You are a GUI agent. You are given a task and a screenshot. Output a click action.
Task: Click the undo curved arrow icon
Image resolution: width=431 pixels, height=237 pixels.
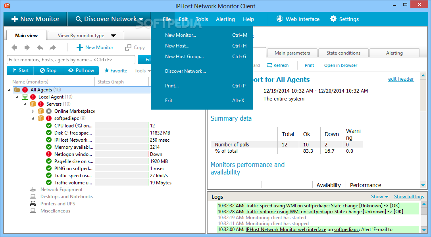[x=40, y=47]
